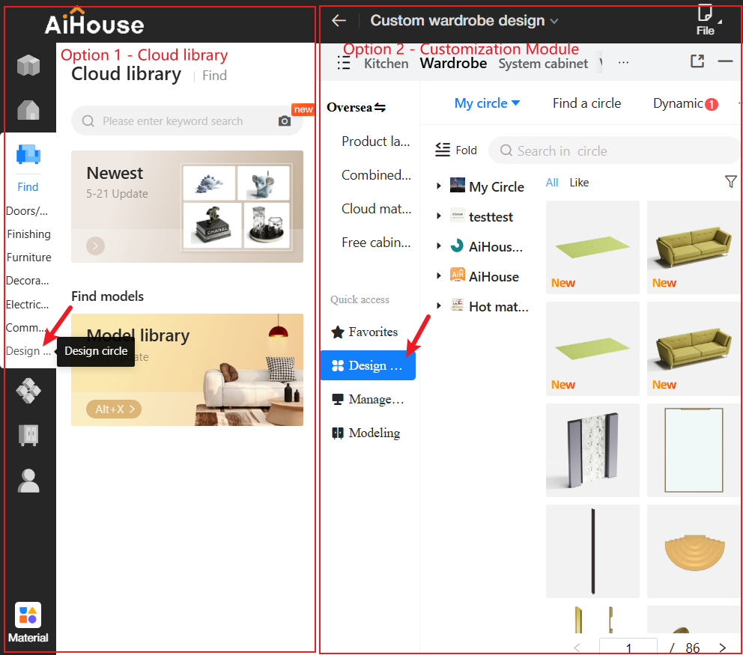This screenshot has width=743, height=655.
Task: Select the white framed panel thumbnail
Action: pyautogui.click(x=694, y=450)
